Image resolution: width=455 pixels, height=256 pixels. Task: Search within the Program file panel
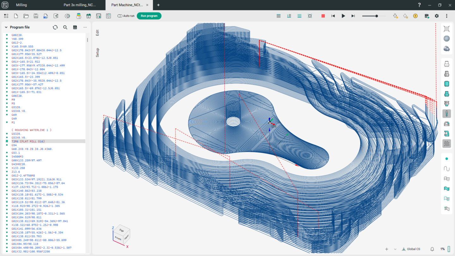(x=65, y=27)
